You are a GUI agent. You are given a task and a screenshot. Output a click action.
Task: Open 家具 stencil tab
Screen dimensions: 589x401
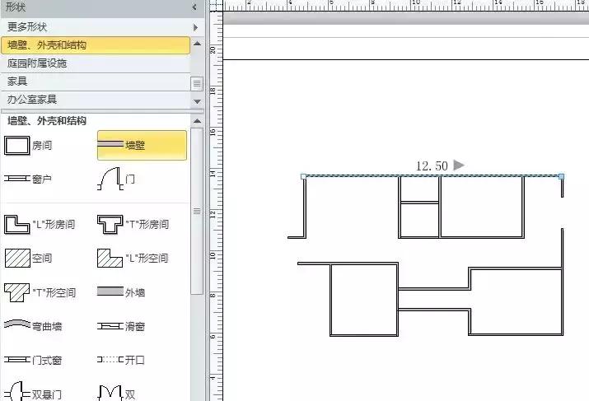[96, 81]
